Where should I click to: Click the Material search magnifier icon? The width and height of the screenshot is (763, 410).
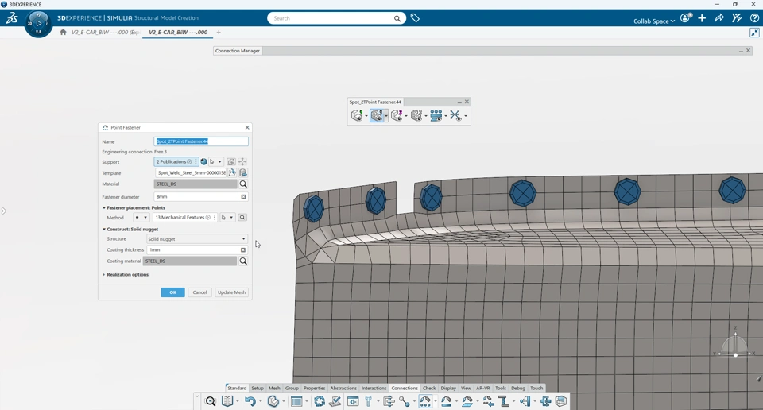(x=243, y=184)
